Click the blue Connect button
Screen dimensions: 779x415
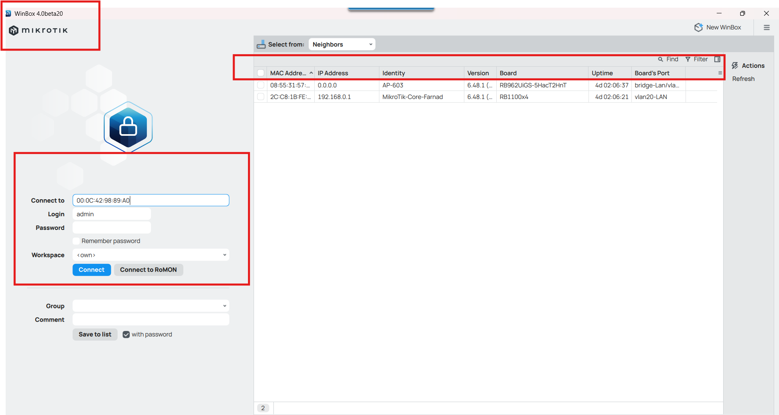92,270
